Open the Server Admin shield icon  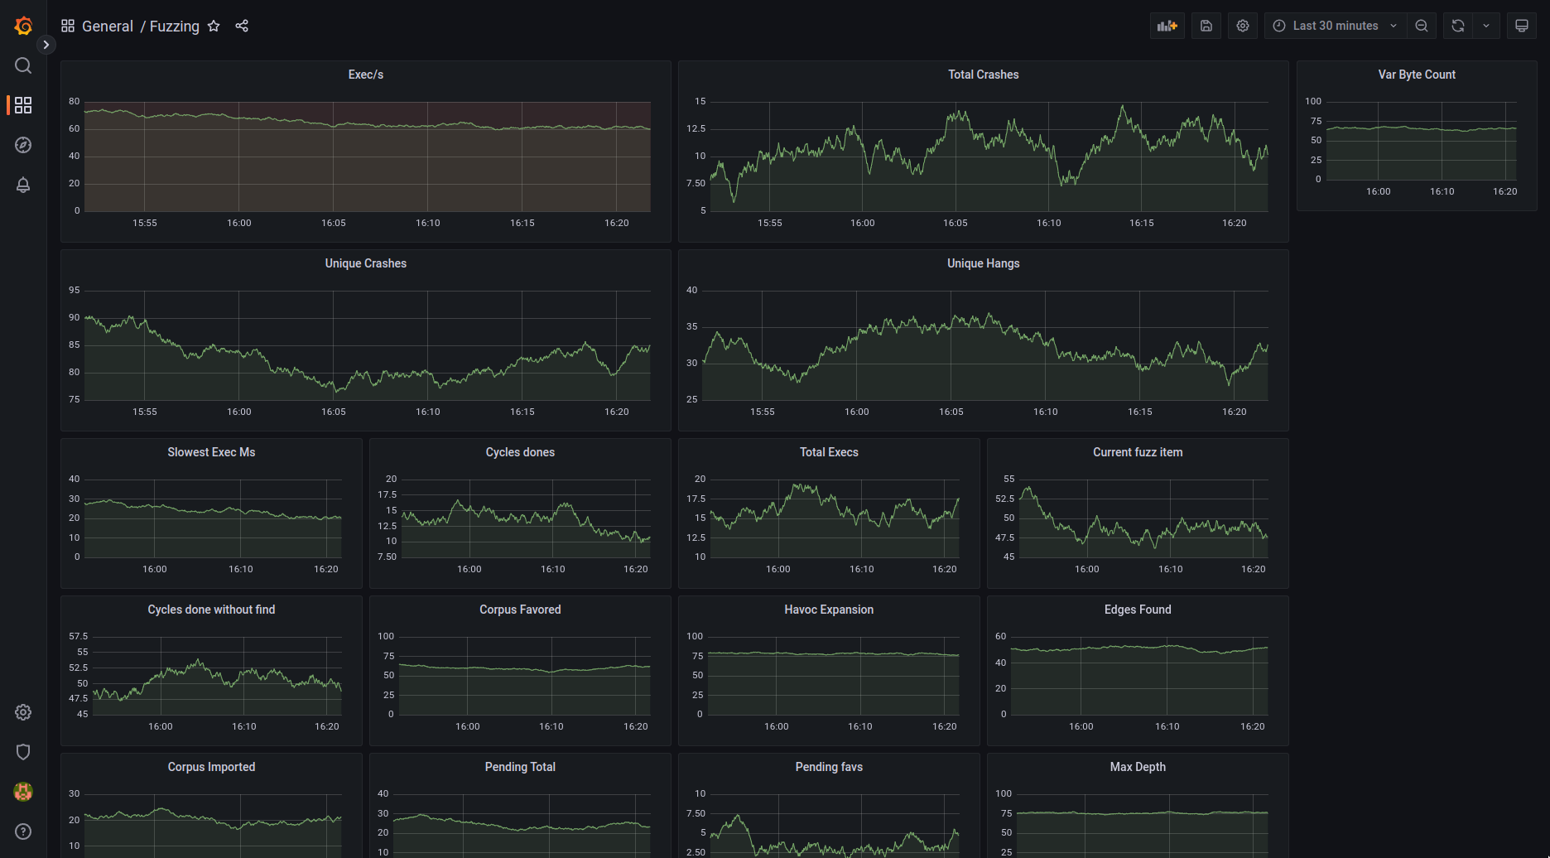pyautogui.click(x=23, y=752)
